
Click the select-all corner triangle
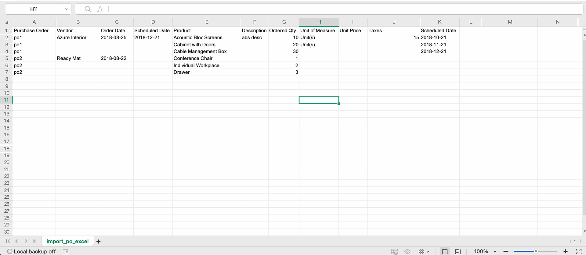point(7,22)
